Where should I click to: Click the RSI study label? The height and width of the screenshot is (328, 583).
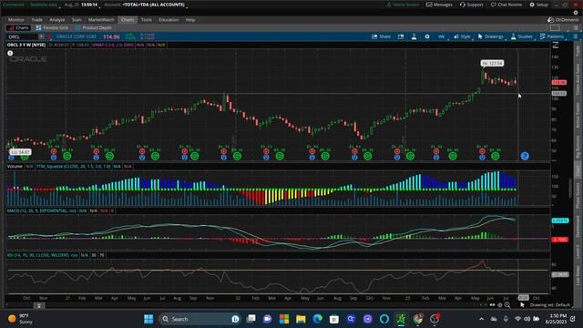coord(43,255)
